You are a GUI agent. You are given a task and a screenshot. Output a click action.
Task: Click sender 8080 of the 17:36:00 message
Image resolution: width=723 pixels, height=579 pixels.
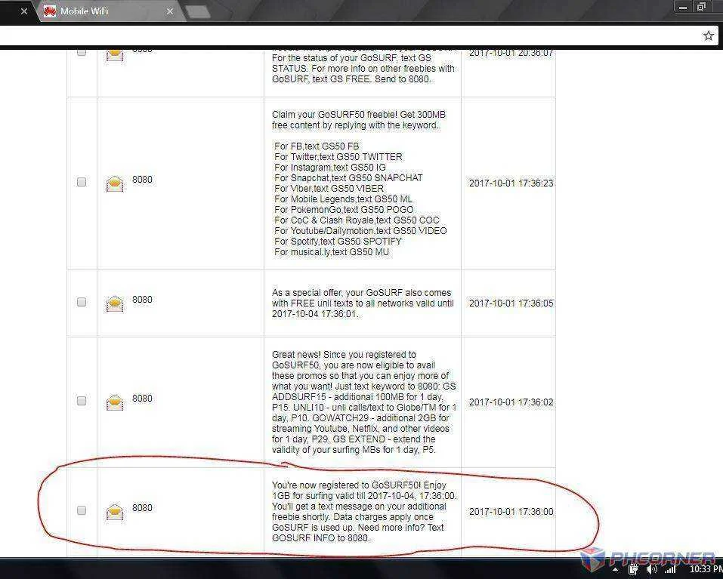[x=142, y=507]
